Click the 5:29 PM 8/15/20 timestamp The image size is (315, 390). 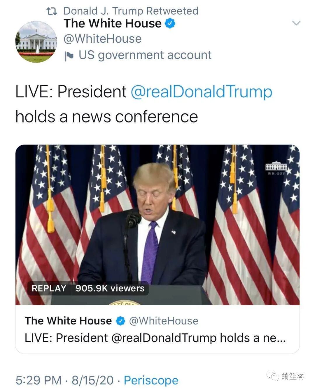(64, 380)
